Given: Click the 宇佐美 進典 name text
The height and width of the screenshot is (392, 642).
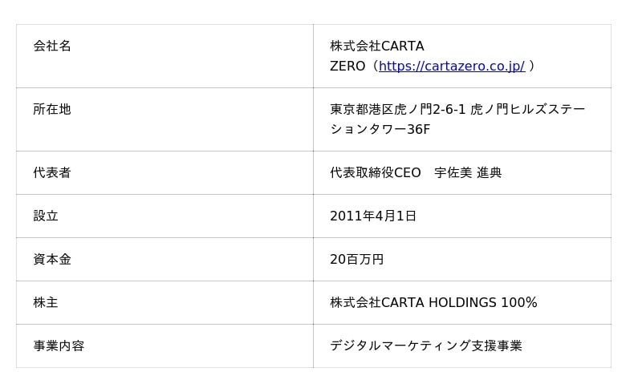Looking at the screenshot, I should 468,172.
